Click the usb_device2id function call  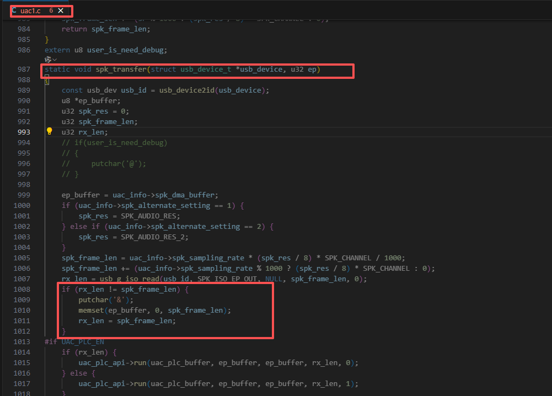[186, 90]
